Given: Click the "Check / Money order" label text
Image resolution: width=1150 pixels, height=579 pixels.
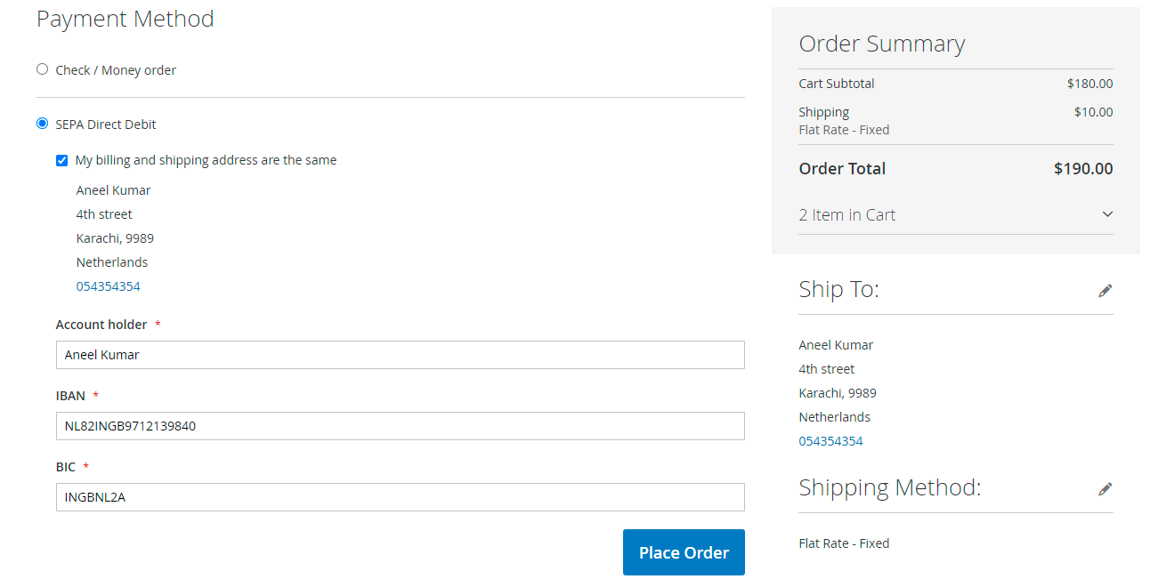Looking at the screenshot, I should 116,70.
